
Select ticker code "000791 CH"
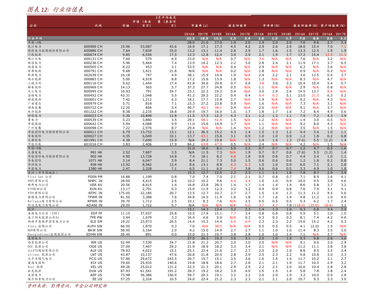click(x=93, y=71)
